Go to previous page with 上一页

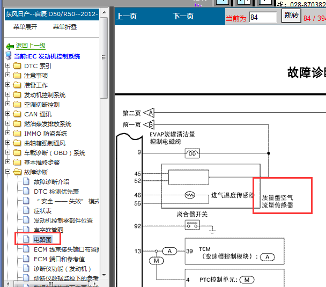(126, 16)
